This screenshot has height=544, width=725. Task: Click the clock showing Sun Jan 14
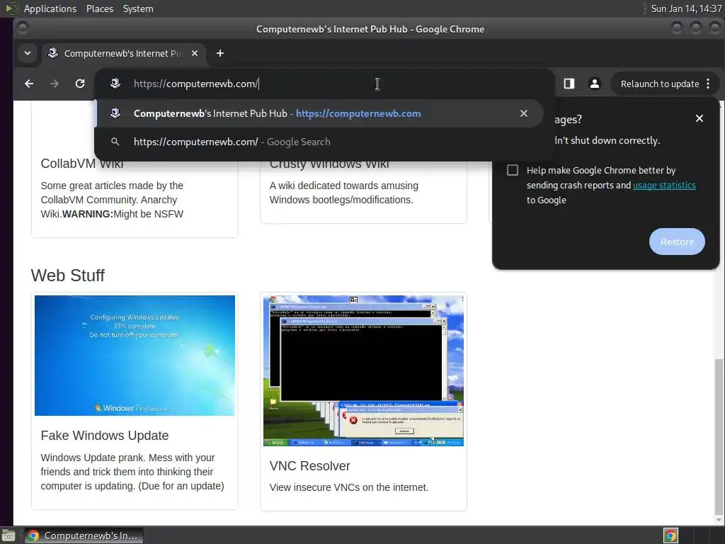point(686,8)
